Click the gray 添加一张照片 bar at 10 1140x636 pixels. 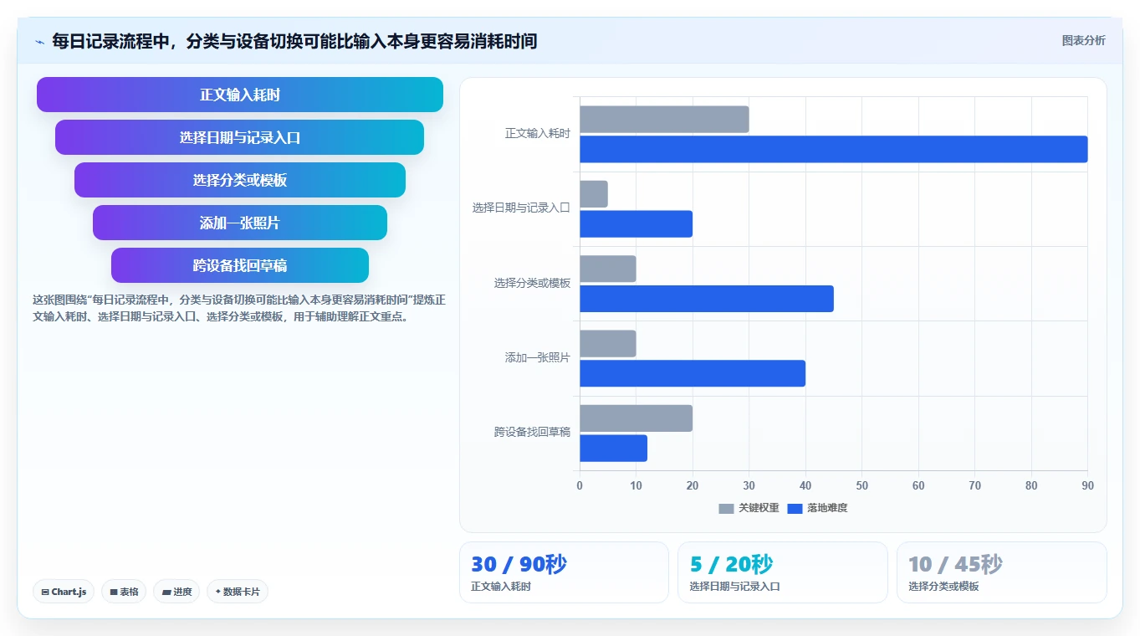tap(608, 343)
